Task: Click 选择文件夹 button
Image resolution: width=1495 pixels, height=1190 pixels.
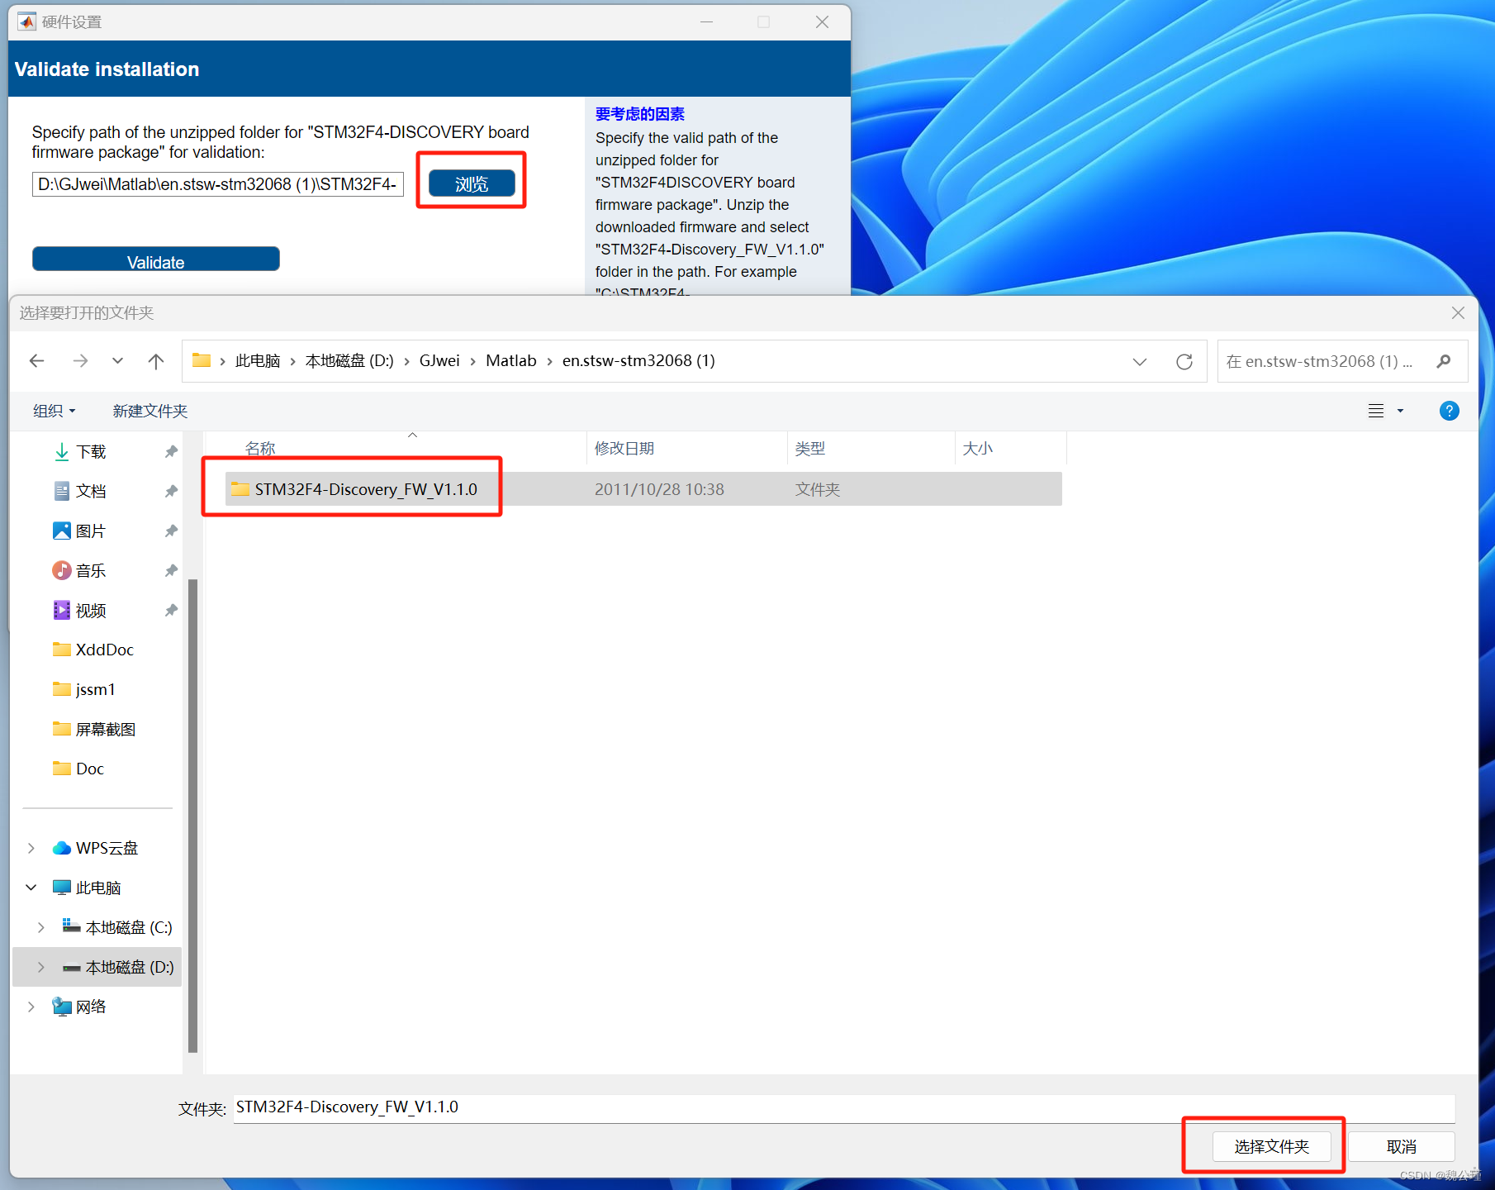Action: (x=1272, y=1146)
